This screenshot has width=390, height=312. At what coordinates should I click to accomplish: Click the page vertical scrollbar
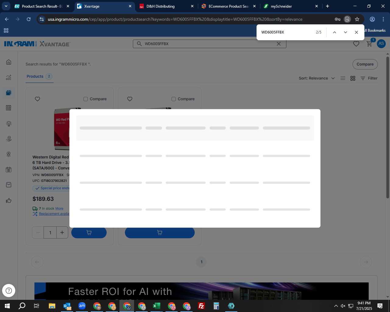pyautogui.click(x=388, y=128)
